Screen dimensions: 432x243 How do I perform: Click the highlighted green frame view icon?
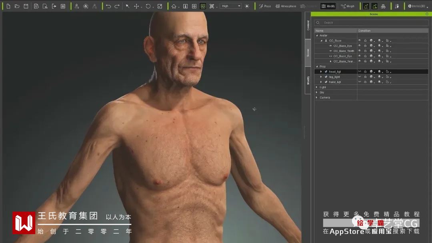pyautogui.click(x=203, y=6)
